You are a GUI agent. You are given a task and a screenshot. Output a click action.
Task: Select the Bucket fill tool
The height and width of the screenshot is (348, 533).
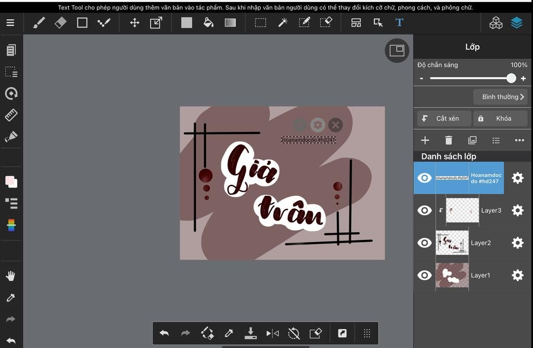[x=208, y=23]
